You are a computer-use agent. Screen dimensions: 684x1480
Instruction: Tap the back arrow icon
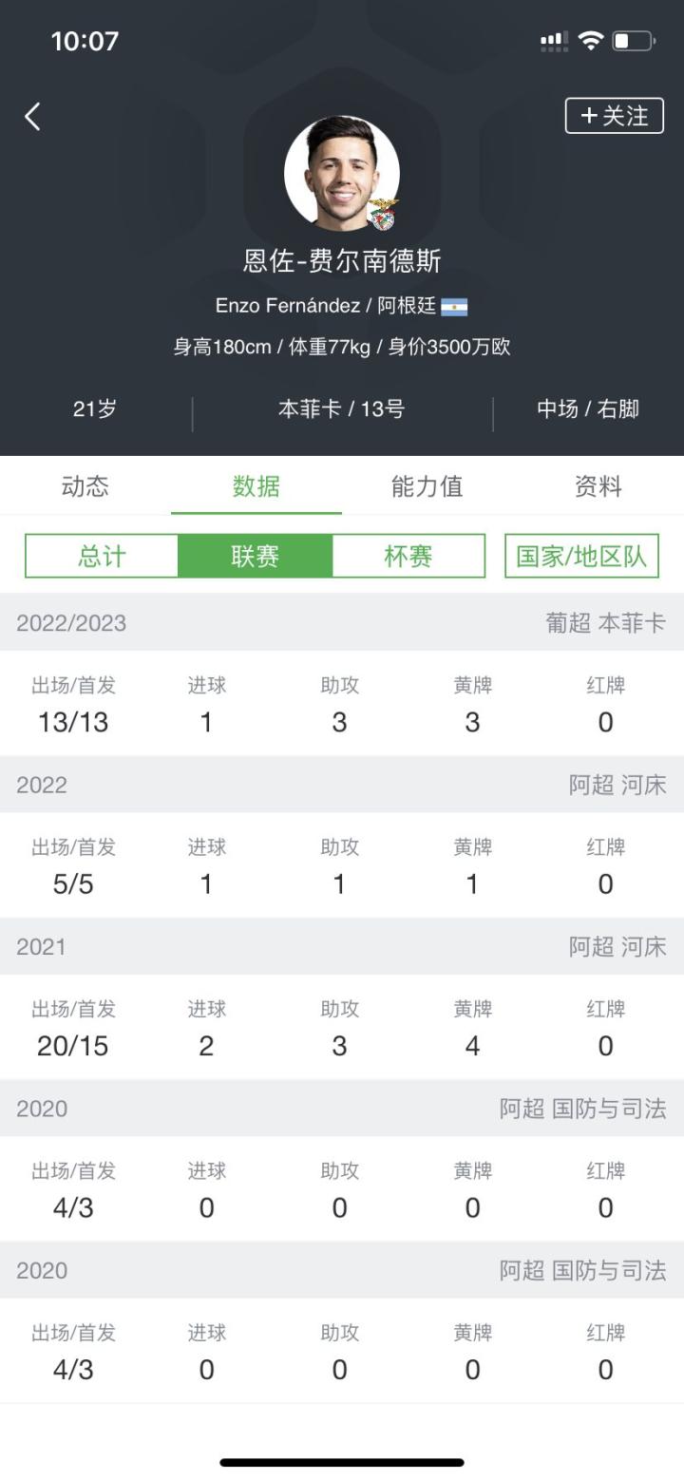pyautogui.click(x=33, y=117)
